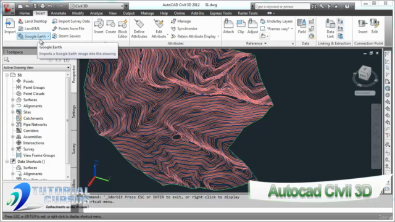Choose Import Survey Data
The image size is (395, 222).
point(71,22)
